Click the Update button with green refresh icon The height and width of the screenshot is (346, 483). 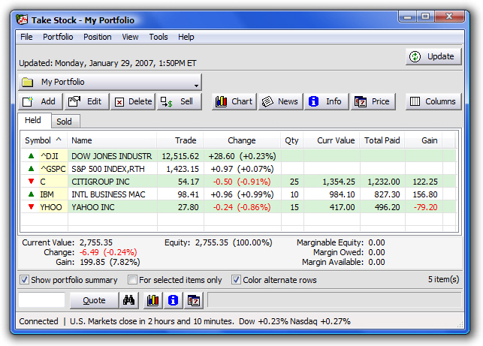[433, 56]
